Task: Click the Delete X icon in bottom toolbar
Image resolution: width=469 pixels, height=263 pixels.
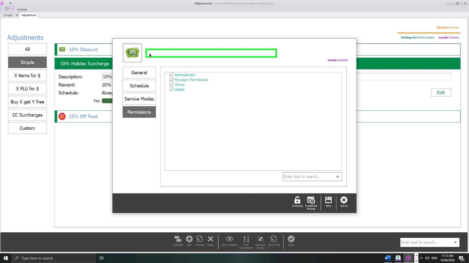Action: pos(210,239)
